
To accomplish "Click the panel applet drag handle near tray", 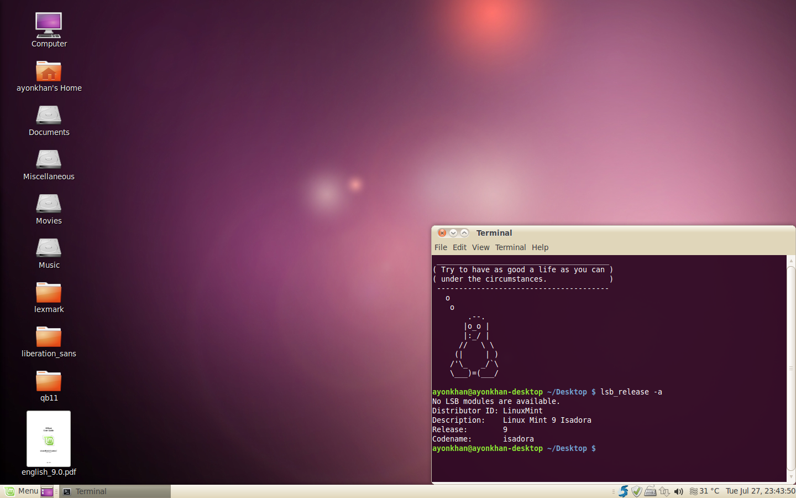I will [x=613, y=491].
